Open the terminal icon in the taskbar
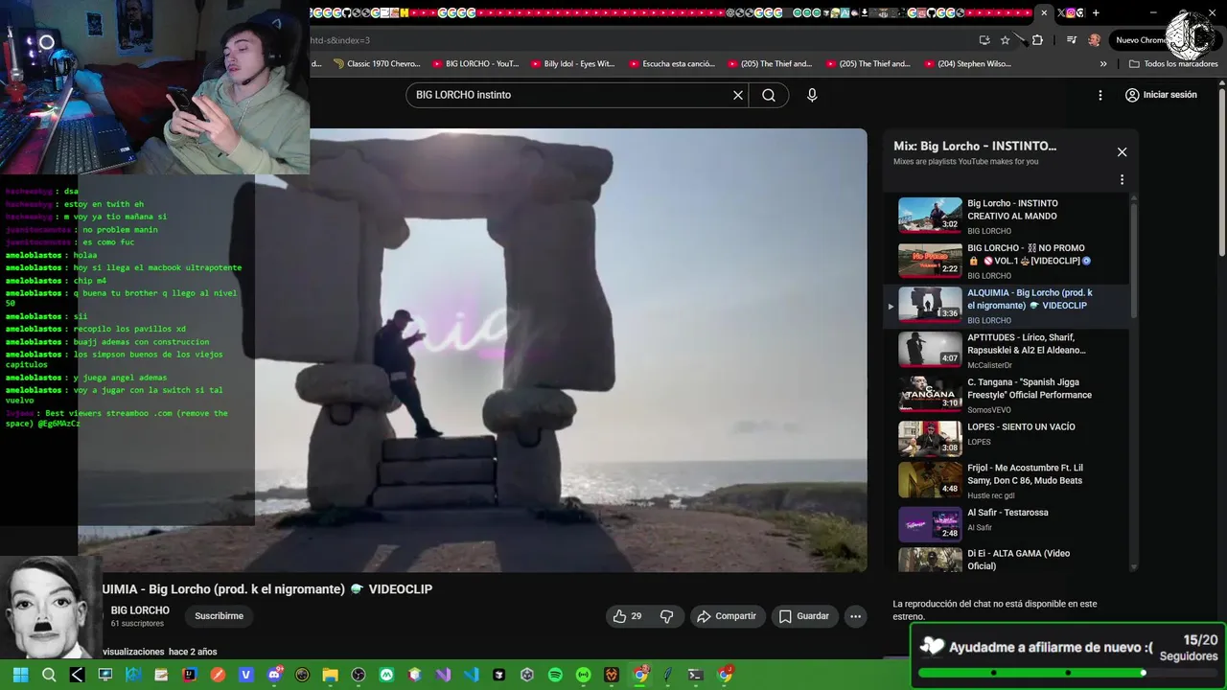 (x=695, y=675)
